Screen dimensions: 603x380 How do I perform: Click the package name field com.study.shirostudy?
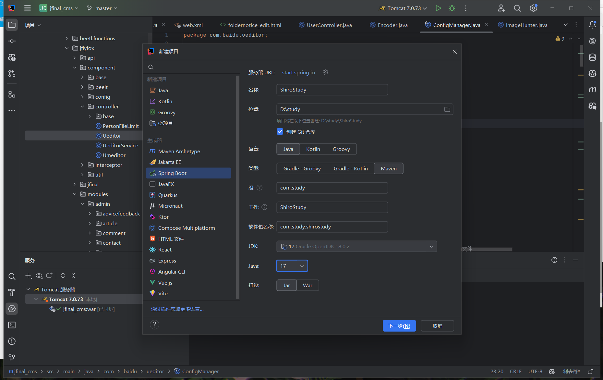coord(332,227)
